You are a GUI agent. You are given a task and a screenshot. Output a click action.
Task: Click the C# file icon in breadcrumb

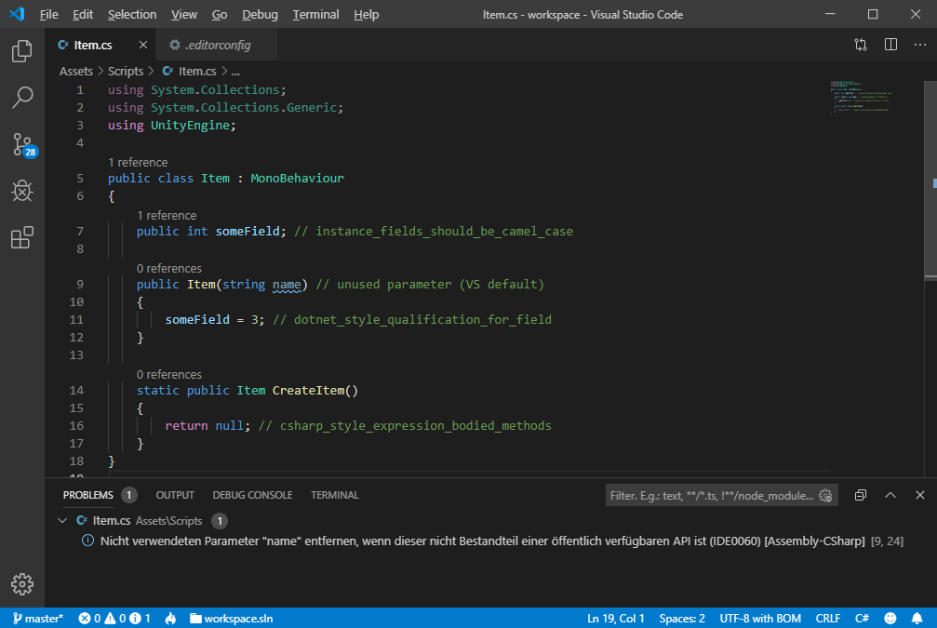pyautogui.click(x=167, y=71)
